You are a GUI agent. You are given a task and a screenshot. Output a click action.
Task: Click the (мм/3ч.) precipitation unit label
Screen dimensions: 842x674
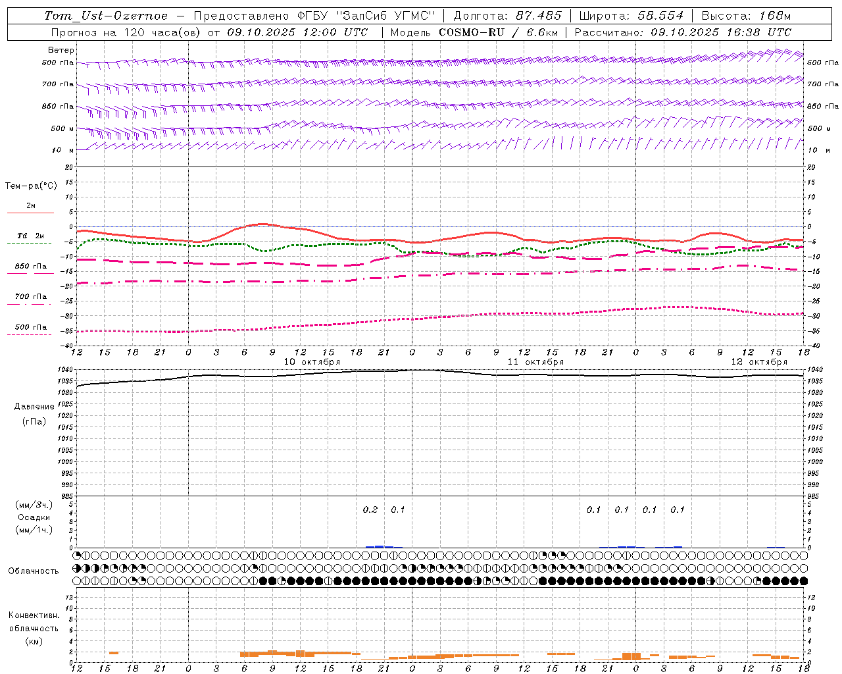34,505
